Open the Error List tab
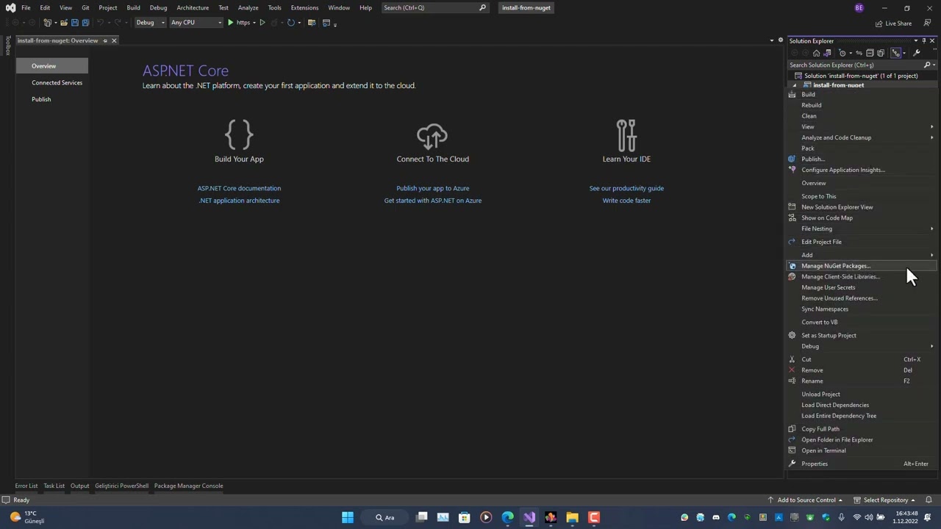Image resolution: width=941 pixels, height=529 pixels. 26,486
